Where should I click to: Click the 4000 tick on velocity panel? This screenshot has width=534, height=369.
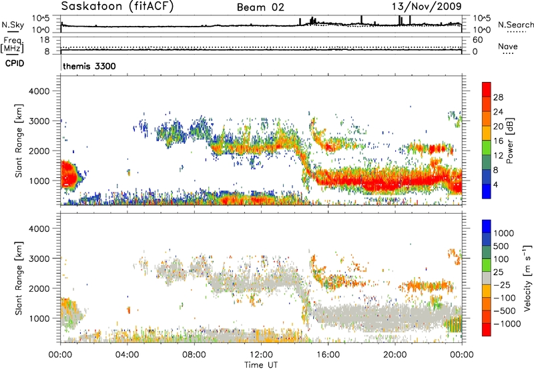[x=39, y=228]
